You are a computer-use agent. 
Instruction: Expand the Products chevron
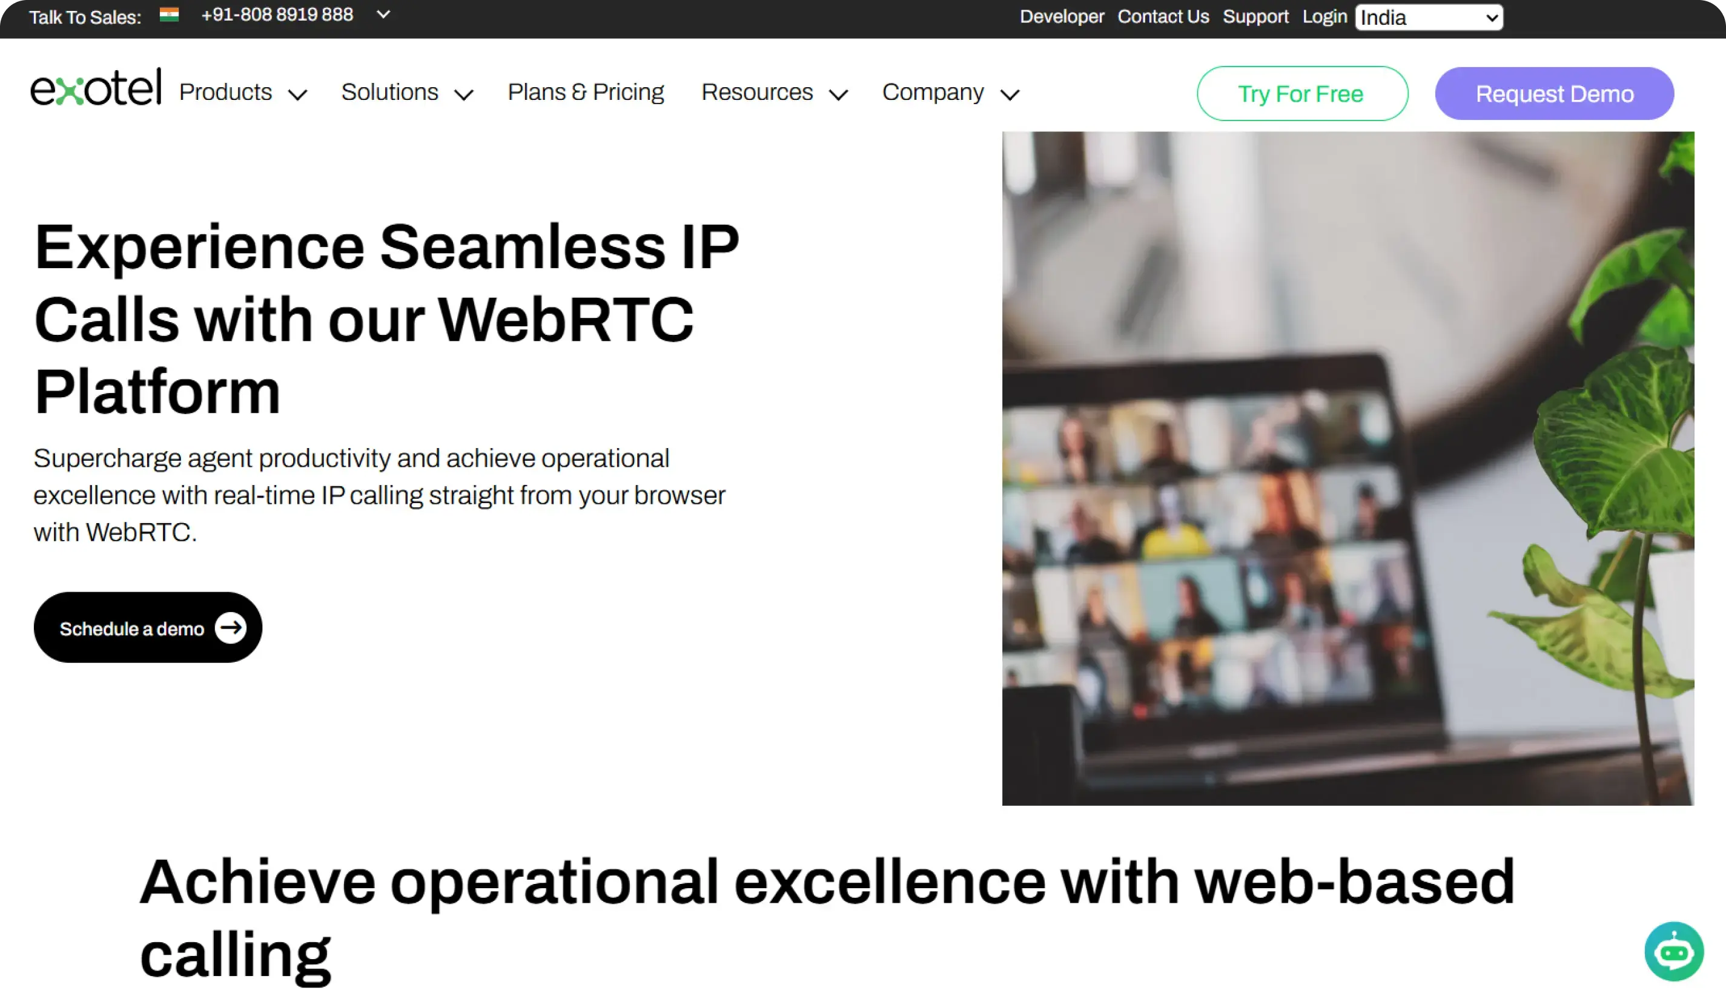point(297,94)
